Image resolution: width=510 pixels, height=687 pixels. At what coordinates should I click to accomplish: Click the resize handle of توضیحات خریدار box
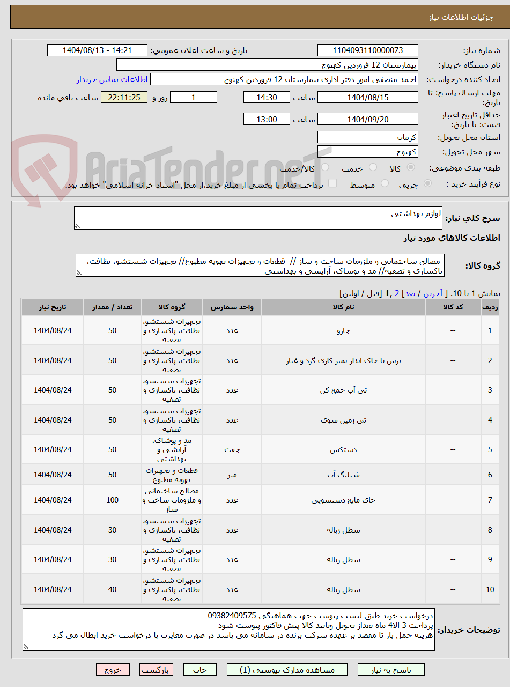point(26,647)
